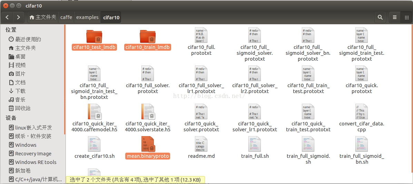
Task: Open the cifar10_test_lmdb folder icon
Action: 94,36
